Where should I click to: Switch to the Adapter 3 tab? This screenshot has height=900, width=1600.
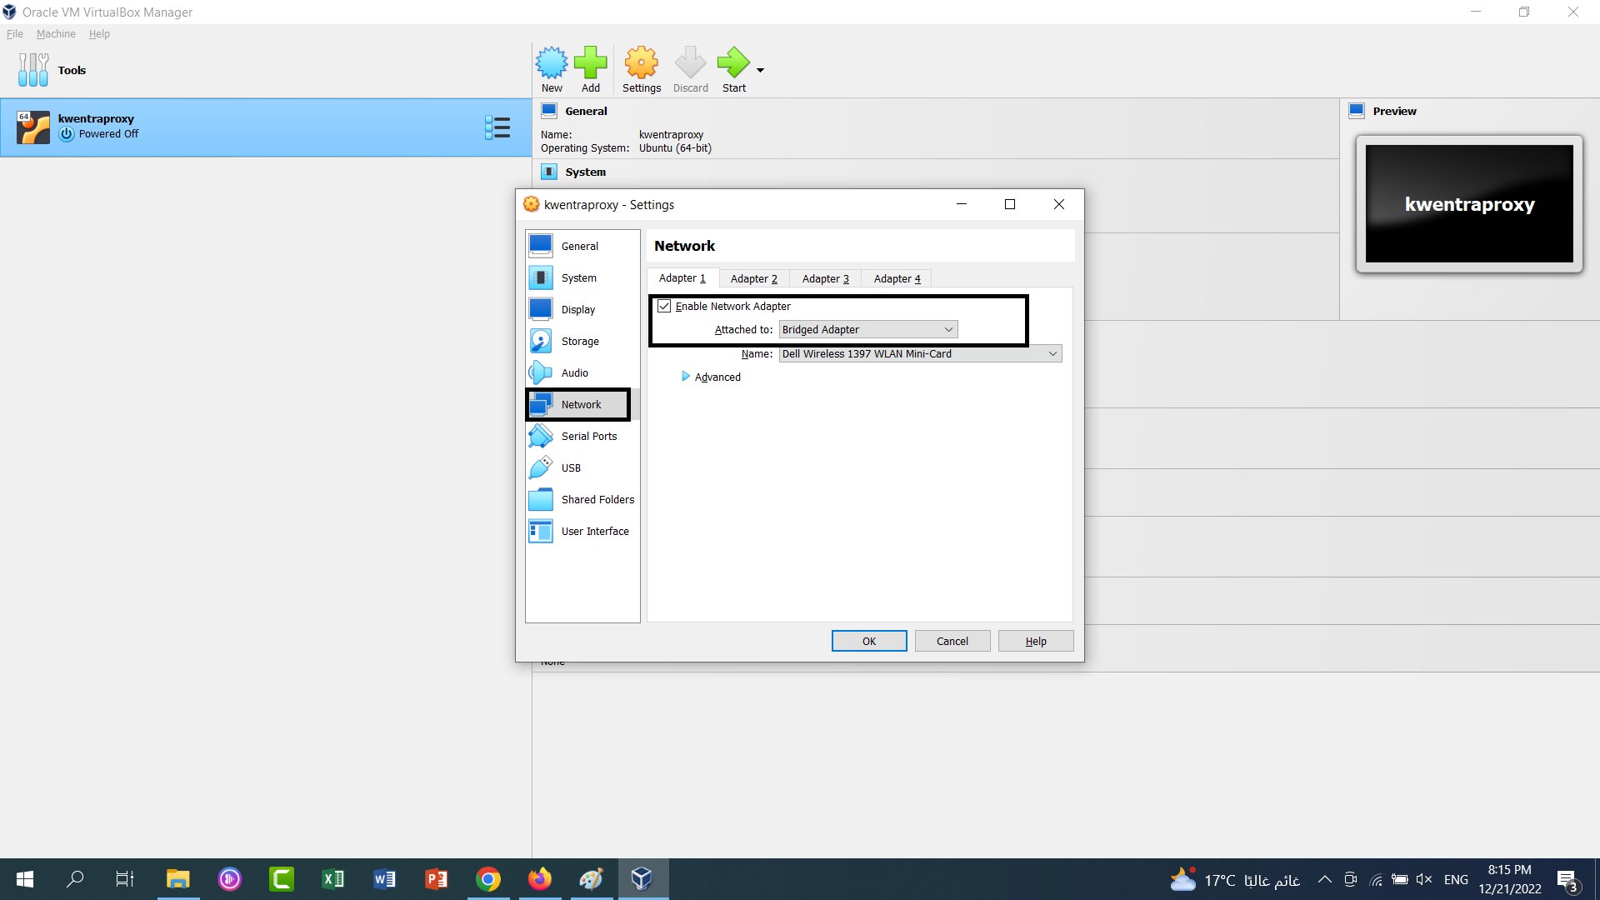(826, 278)
